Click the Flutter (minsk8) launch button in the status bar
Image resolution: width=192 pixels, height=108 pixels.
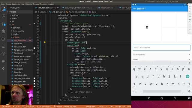coord(44,106)
